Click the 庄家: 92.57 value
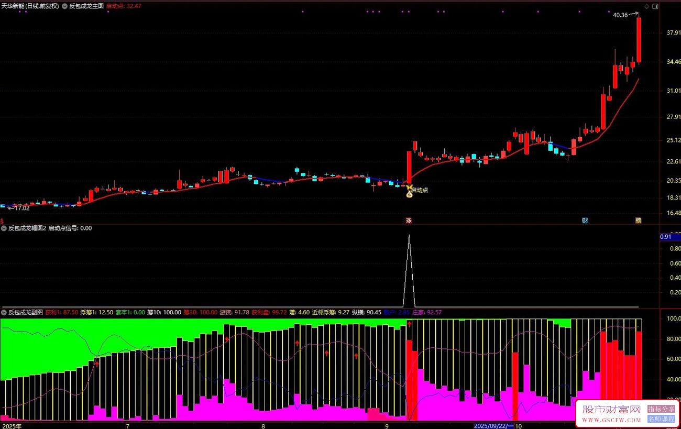This screenshot has width=681, height=429. (x=427, y=312)
